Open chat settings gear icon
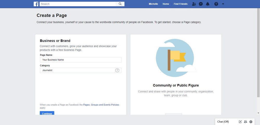 point(251,122)
